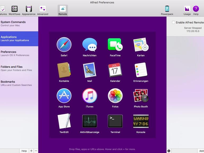
Task: Click the 172.20.10.3 IP address text
Action: click(x=193, y=31)
